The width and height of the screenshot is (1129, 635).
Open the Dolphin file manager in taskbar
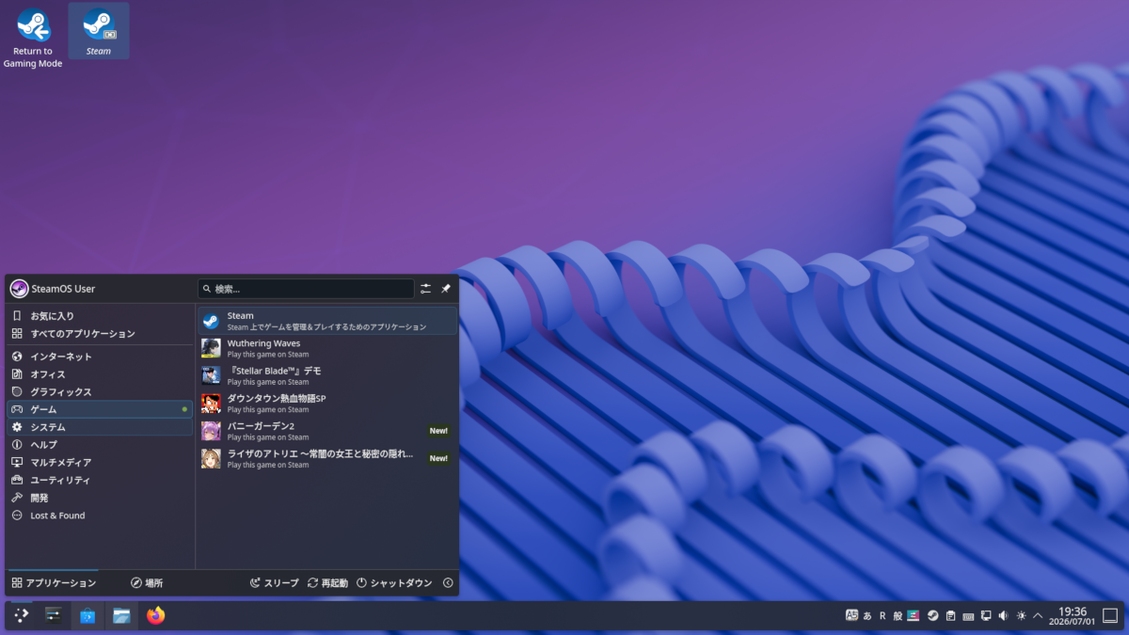(121, 615)
